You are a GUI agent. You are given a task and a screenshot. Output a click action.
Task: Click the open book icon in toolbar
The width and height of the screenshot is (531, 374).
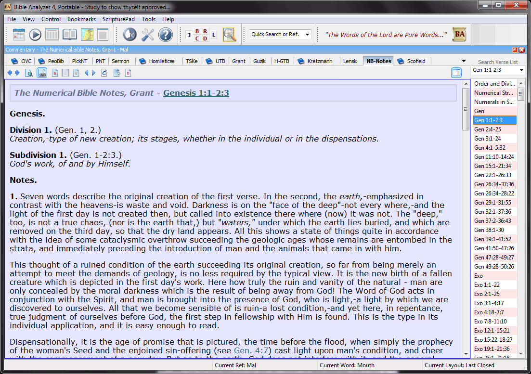click(70, 35)
